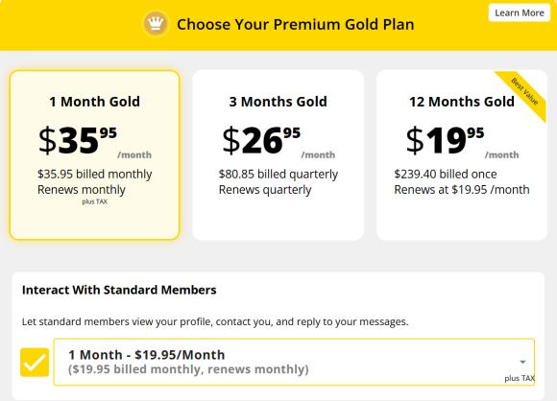
Task: Click the gold crown icon
Action: (156, 24)
